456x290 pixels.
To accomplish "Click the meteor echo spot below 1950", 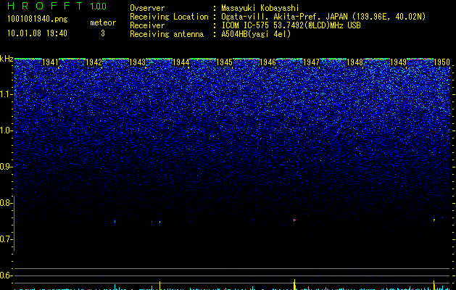I will pos(434,220).
